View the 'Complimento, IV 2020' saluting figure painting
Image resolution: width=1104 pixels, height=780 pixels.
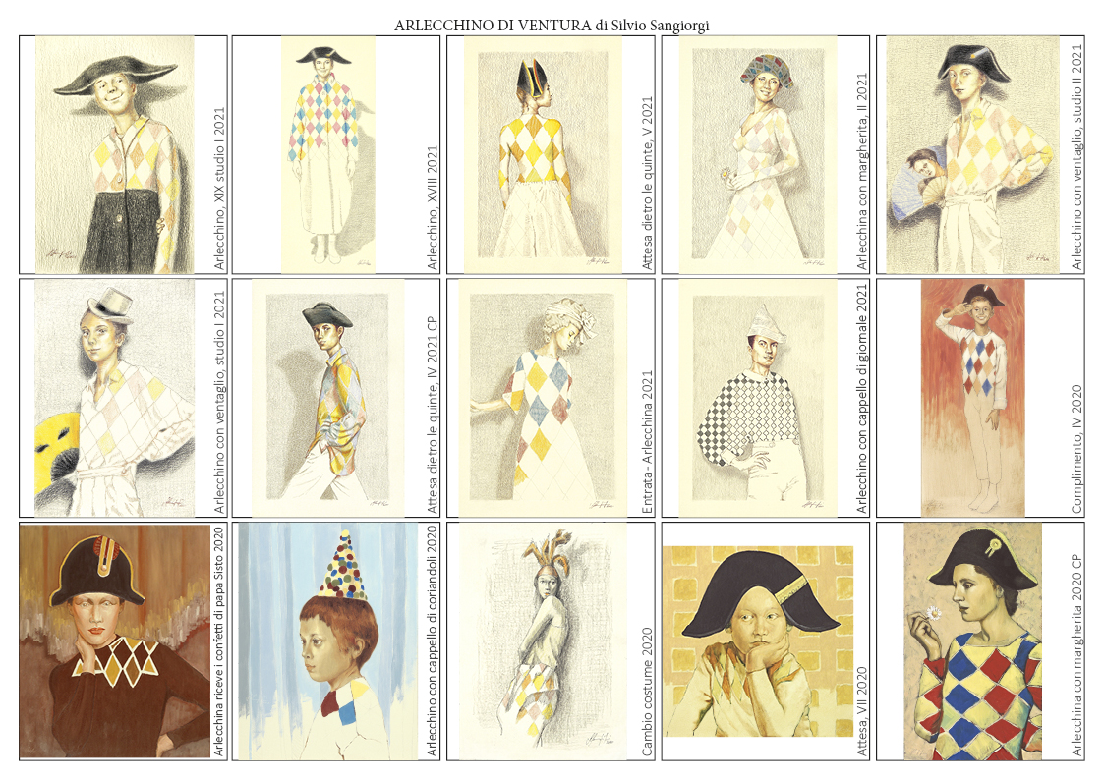pyautogui.click(x=971, y=398)
